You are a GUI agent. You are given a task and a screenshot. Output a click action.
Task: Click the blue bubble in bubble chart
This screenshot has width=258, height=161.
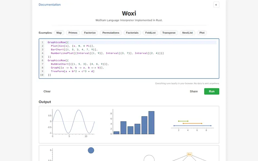coord(91,150)
